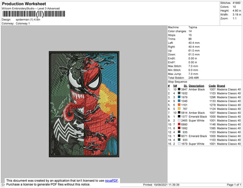The width and height of the screenshot is (243, 188).
Task: Click the Width value "3.18 in"
Action: click(237, 15)
